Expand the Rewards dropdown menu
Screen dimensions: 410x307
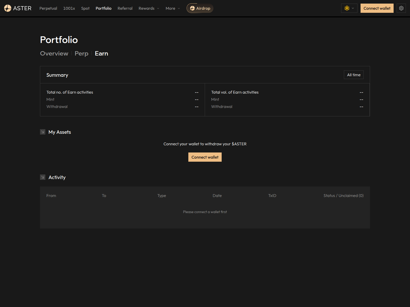149,8
